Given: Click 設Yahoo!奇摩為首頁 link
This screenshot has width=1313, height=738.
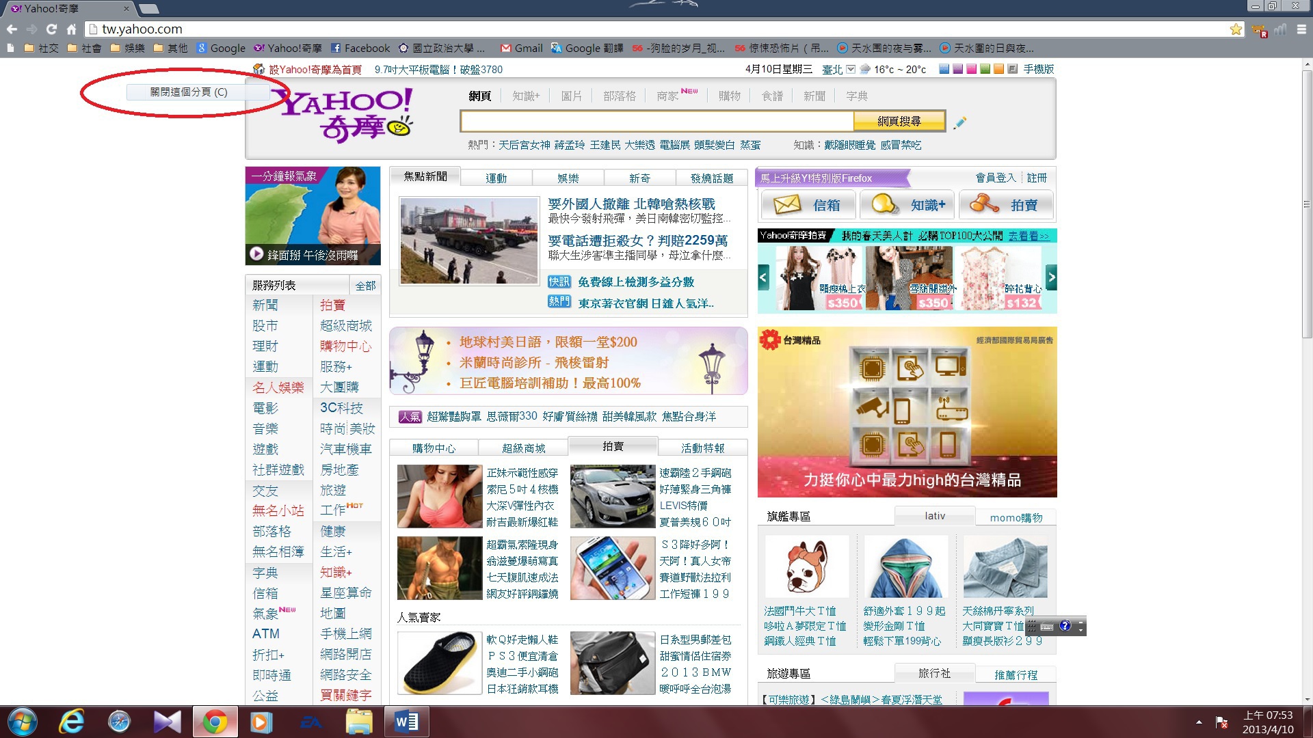Looking at the screenshot, I should click(315, 70).
